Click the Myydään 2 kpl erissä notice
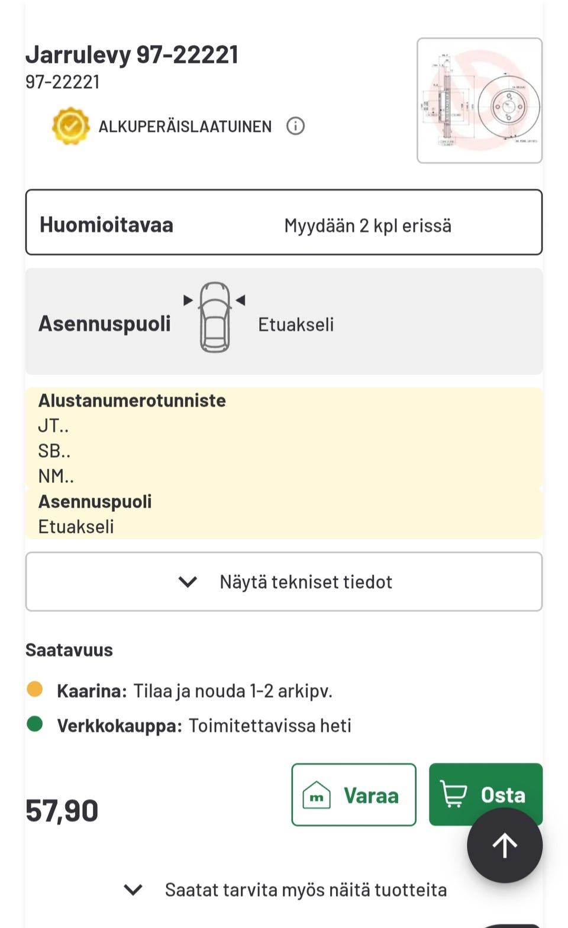 click(368, 224)
